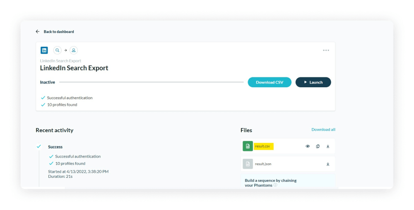Image resolution: width=414 pixels, height=210 pixels.
Task: Click the green result.csv file icon
Action: pyautogui.click(x=248, y=146)
